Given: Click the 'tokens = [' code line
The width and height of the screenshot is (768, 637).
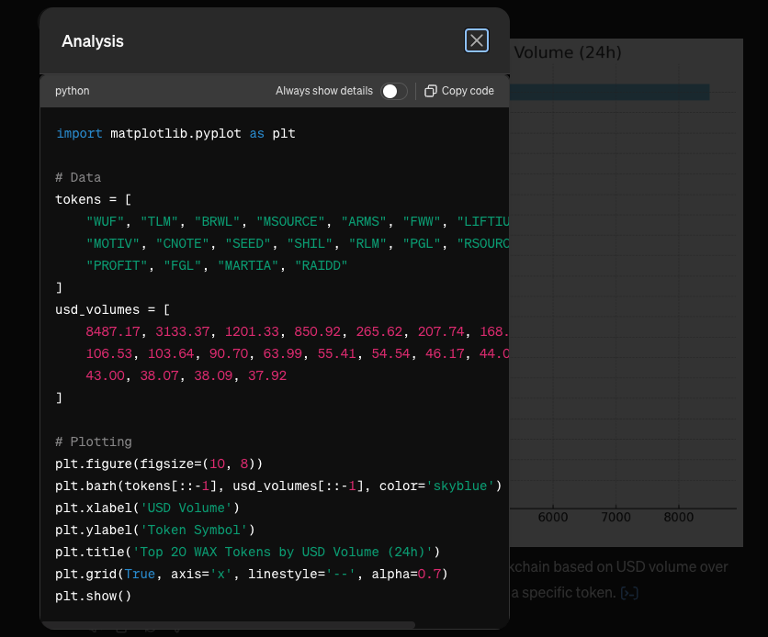Looking at the screenshot, I should coord(94,199).
